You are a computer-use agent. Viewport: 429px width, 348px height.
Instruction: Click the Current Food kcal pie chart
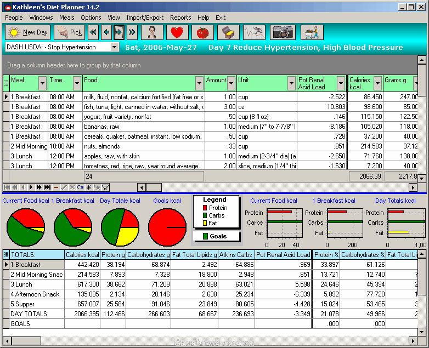click(x=26, y=227)
